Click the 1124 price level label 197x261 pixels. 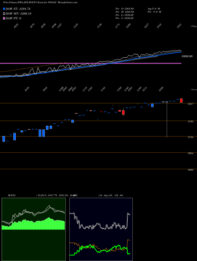coord(190,137)
